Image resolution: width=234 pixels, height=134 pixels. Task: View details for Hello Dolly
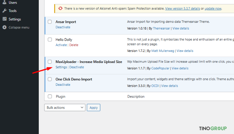click(x=185, y=51)
